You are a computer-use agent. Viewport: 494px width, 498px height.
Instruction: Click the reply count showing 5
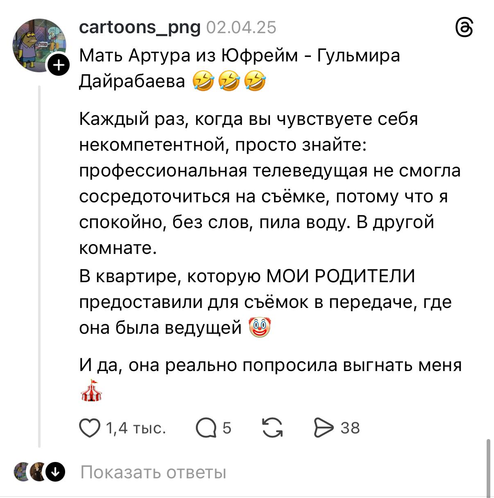tap(227, 428)
